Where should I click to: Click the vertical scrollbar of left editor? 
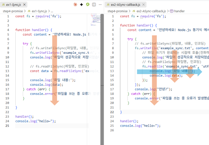pos(102,49)
